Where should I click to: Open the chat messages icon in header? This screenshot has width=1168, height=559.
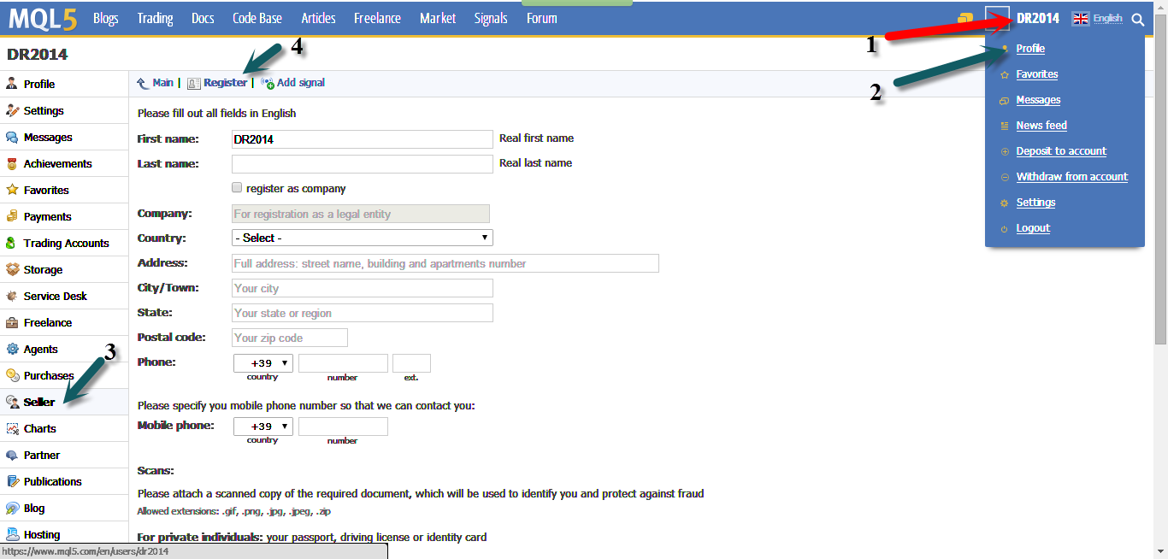tap(965, 18)
